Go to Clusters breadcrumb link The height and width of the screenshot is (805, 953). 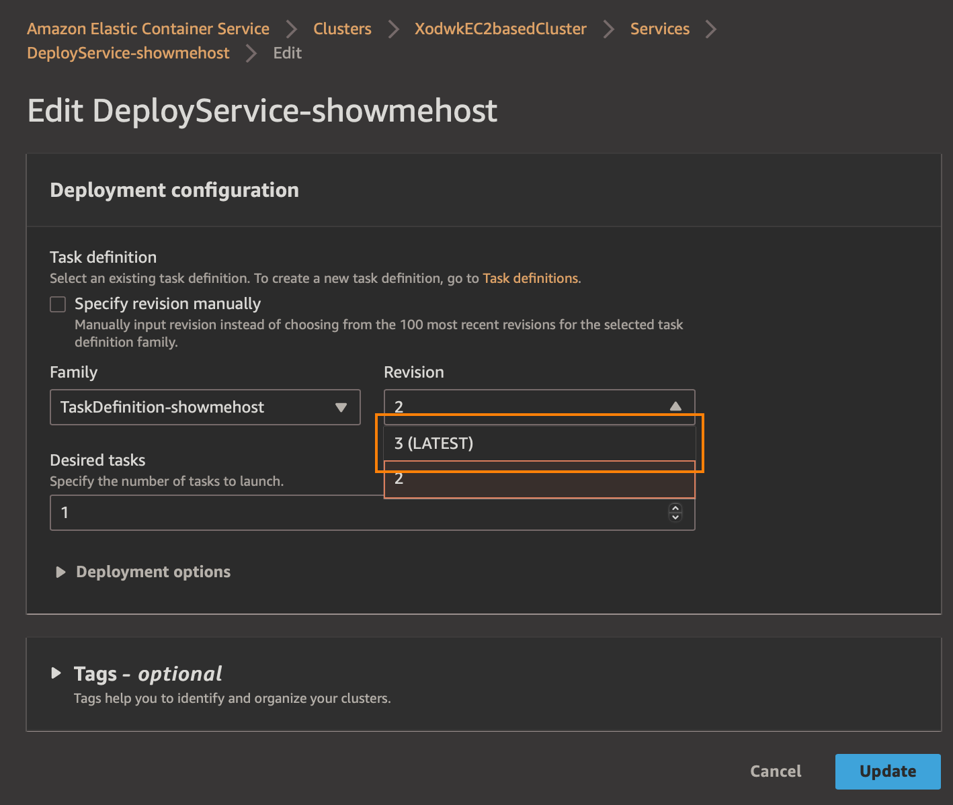click(342, 29)
